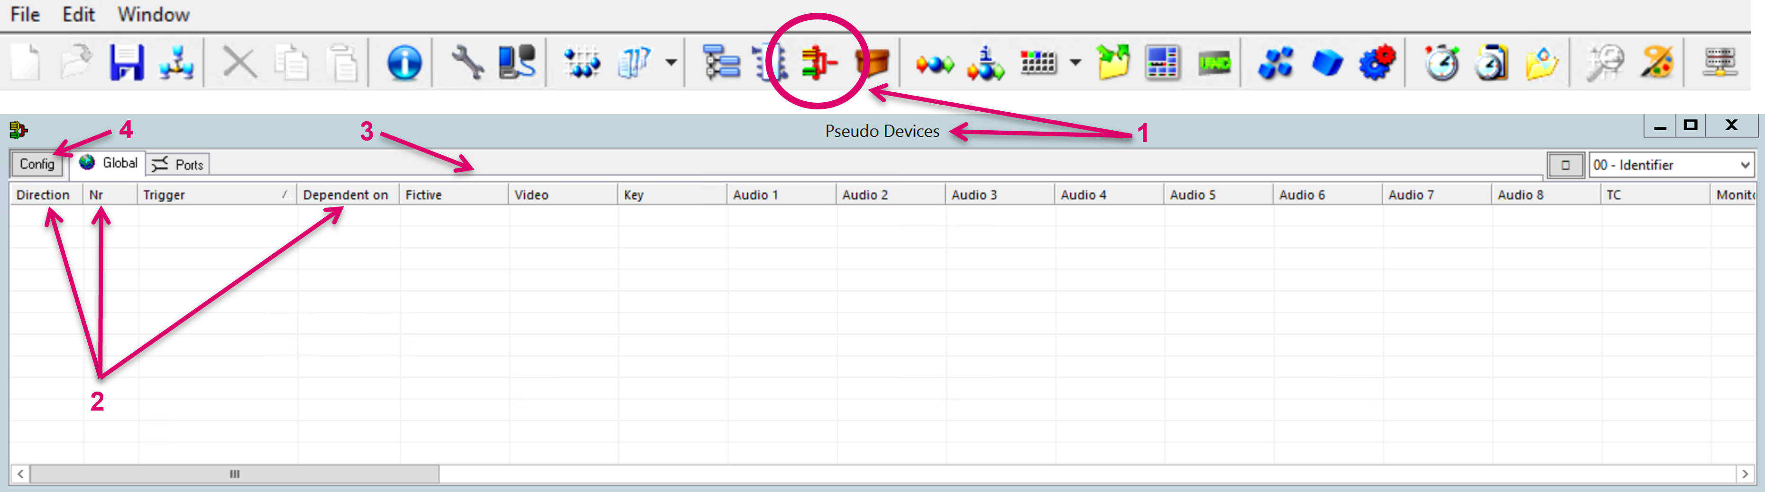Toggle the small square button beside Identifier
1765x492 pixels.
1565,165
